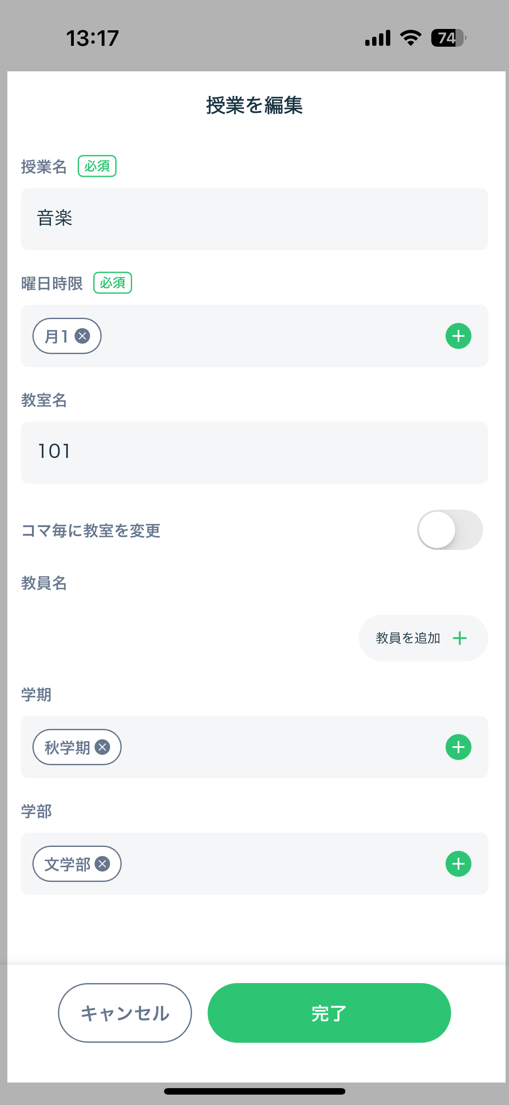Select the 月1 chip label
The width and height of the screenshot is (509, 1105).
[57, 336]
